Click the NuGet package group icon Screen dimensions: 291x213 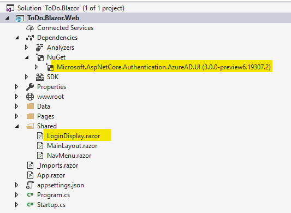(40, 57)
